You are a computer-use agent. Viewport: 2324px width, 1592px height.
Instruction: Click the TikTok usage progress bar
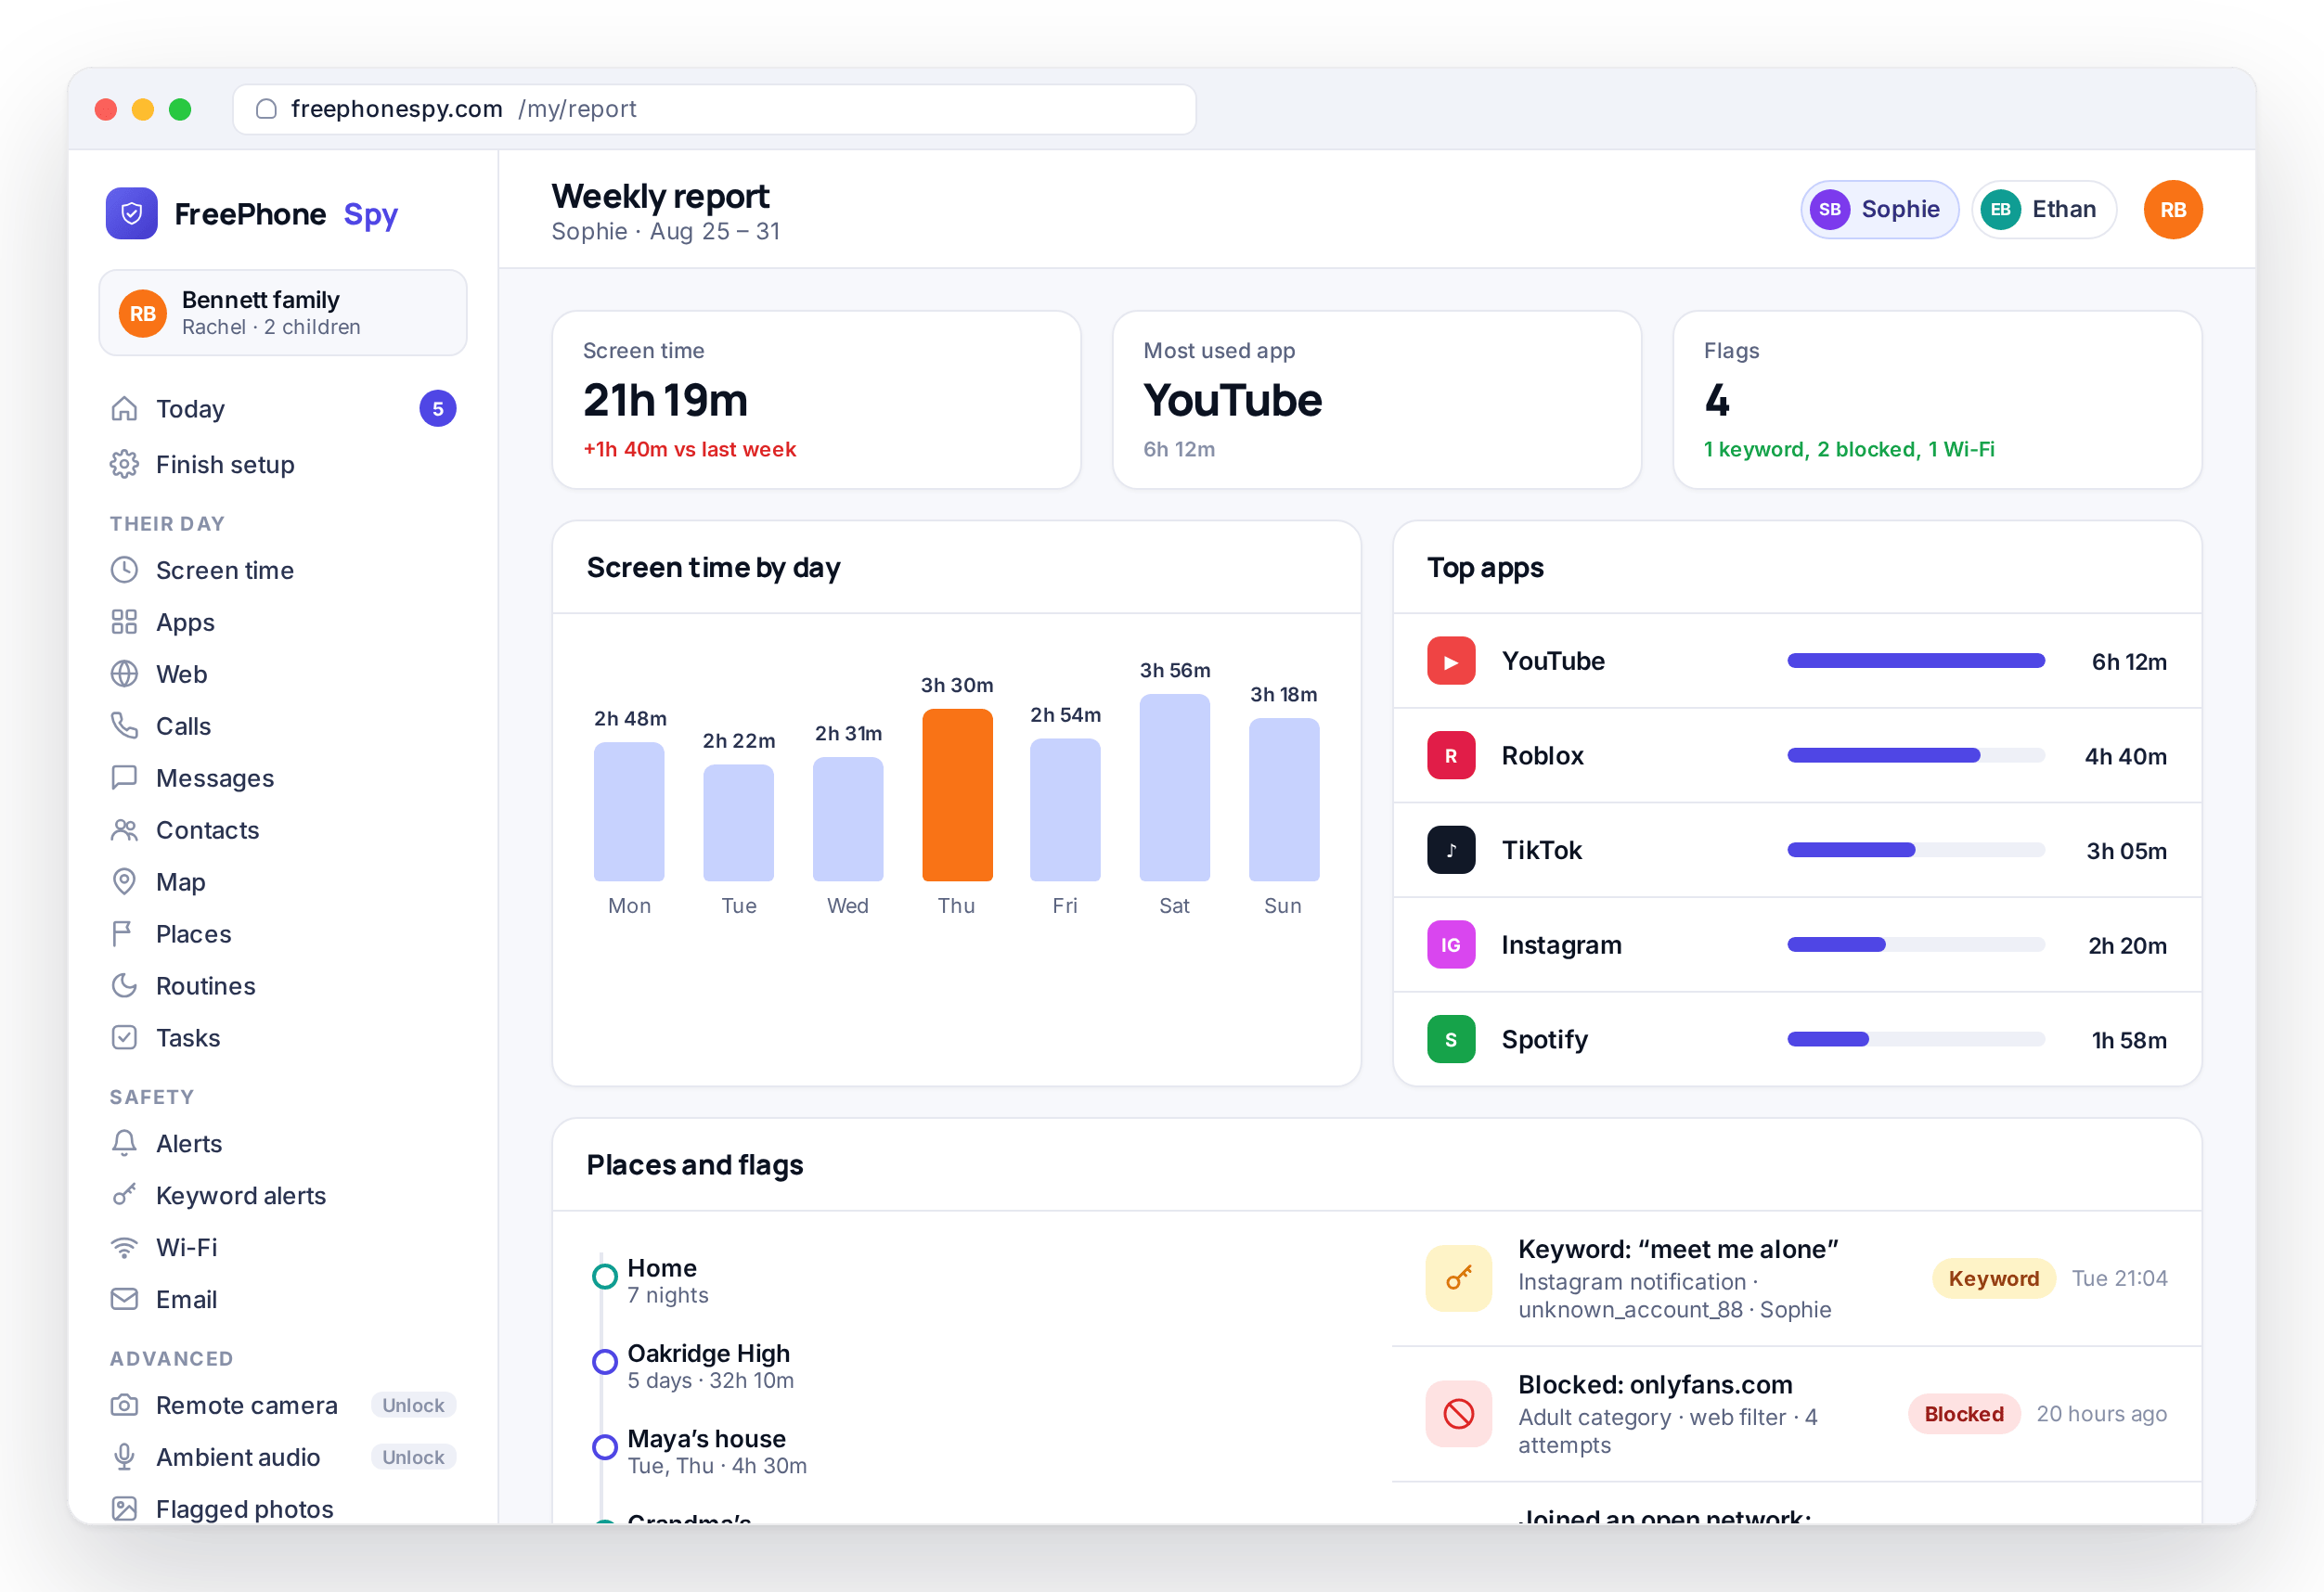click(x=1916, y=851)
